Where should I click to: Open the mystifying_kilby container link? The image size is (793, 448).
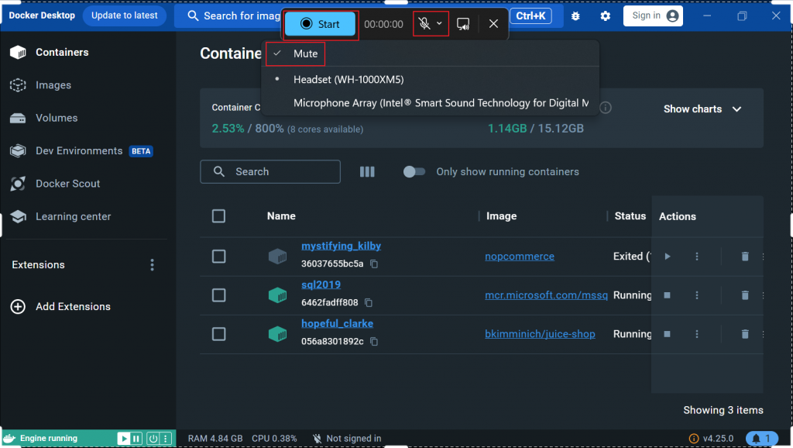341,246
